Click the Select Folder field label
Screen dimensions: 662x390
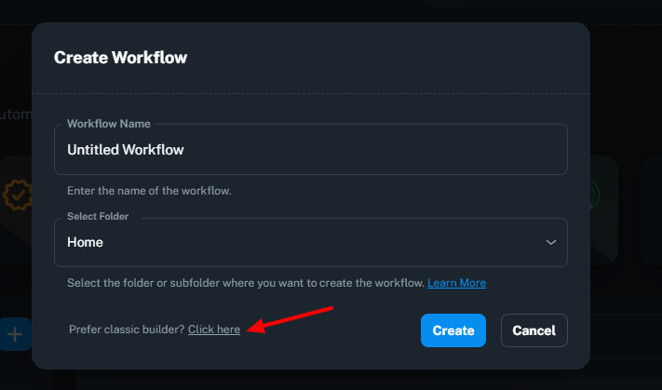pos(98,216)
